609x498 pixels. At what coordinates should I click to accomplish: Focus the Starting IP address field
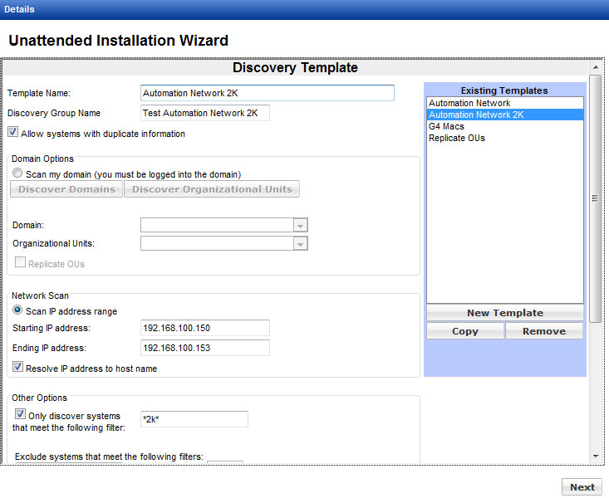(205, 329)
